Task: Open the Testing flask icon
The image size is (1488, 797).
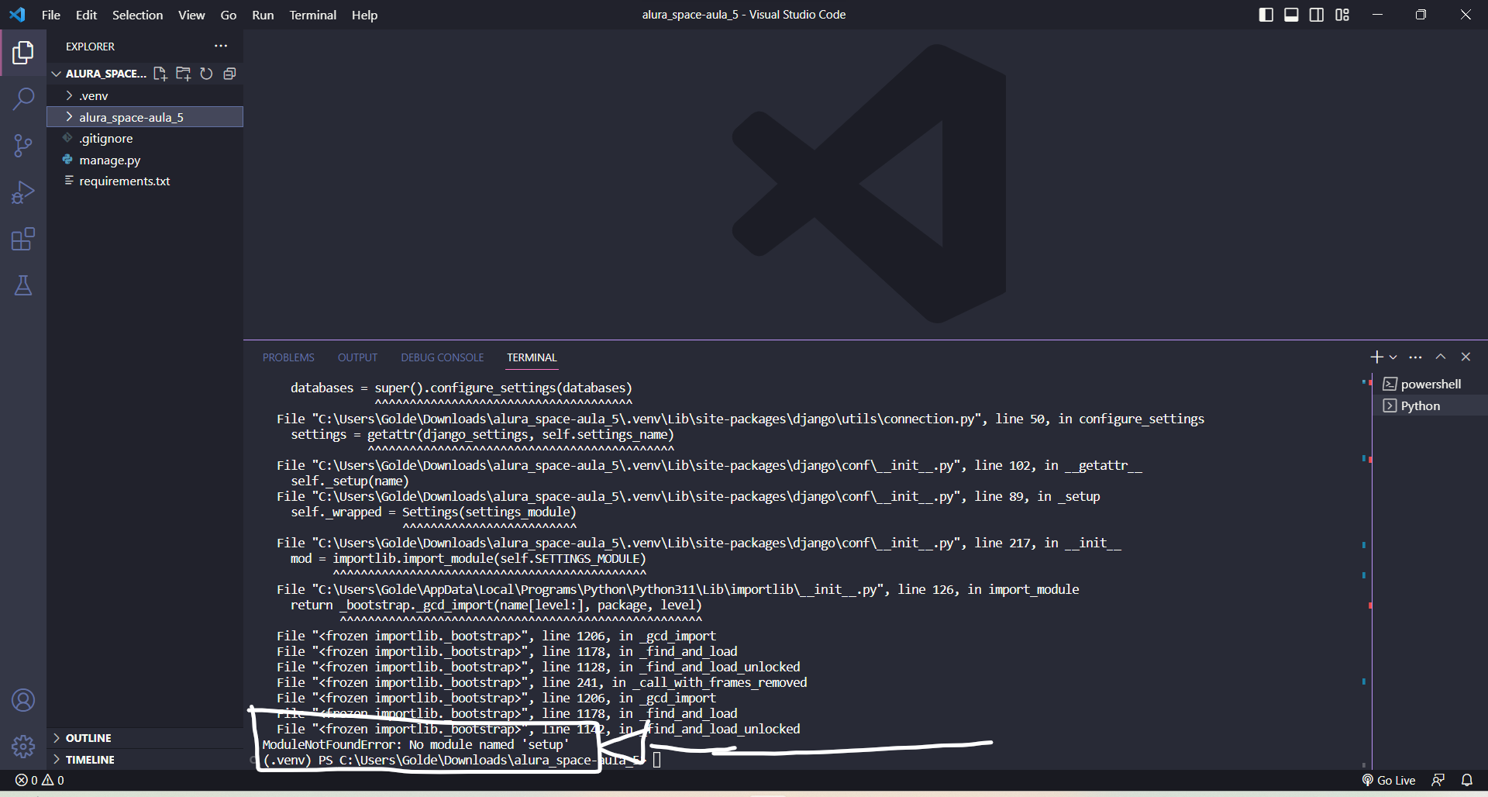Action: point(23,285)
